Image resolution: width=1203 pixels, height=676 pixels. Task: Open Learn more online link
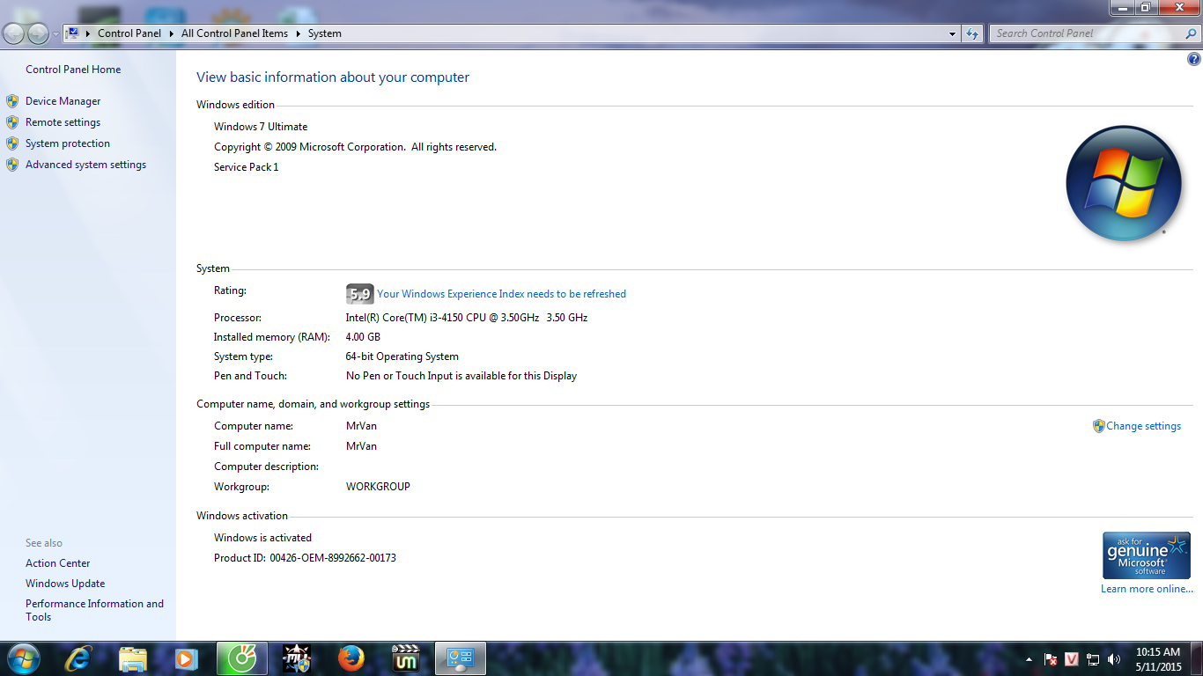pyautogui.click(x=1147, y=589)
